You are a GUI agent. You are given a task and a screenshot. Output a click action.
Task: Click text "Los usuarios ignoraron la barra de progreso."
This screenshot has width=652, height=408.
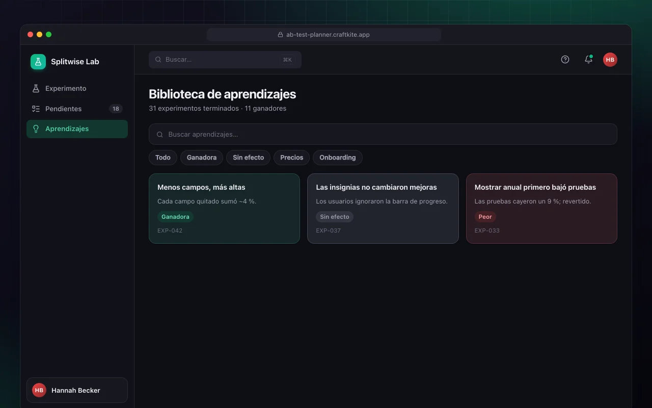pyautogui.click(x=382, y=201)
